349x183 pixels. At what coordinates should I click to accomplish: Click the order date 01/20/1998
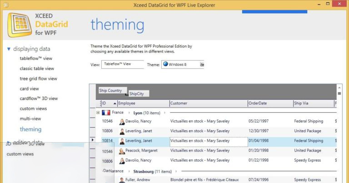[259, 151]
